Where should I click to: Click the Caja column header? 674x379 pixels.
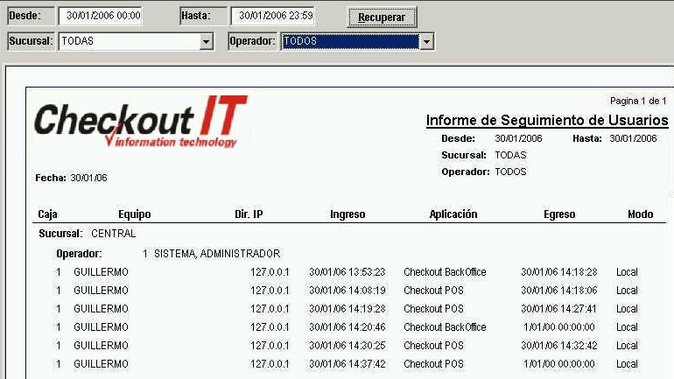(47, 214)
